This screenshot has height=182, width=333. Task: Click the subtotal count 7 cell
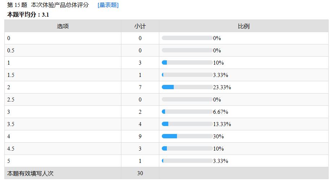pos(140,87)
